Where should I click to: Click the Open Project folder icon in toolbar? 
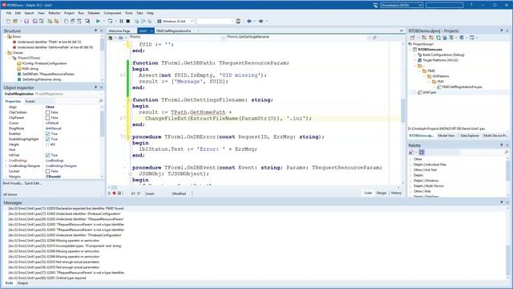click(x=15, y=21)
